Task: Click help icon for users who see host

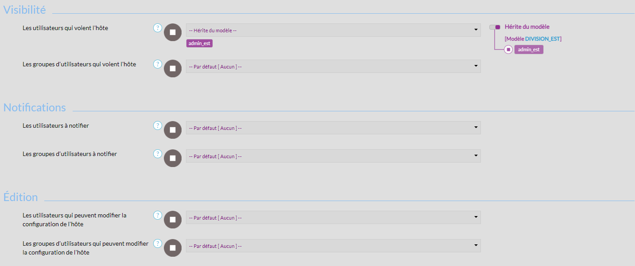Action: pos(158,28)
